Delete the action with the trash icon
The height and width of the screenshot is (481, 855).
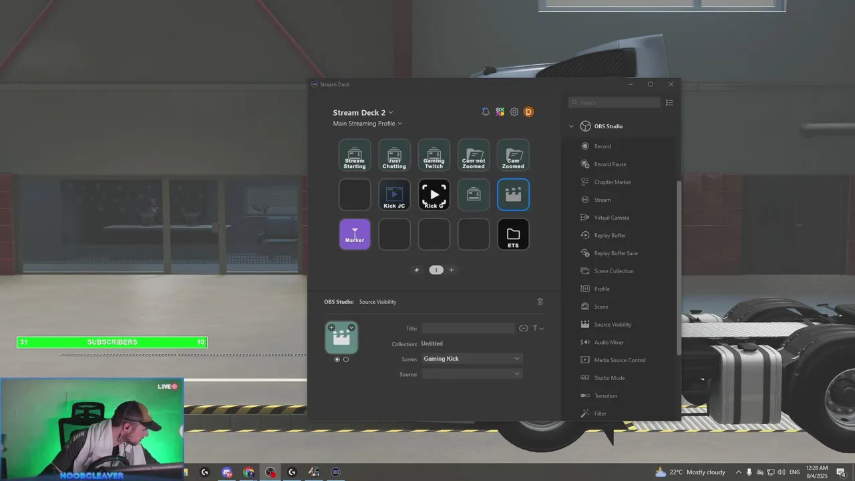tap(540, 301)
